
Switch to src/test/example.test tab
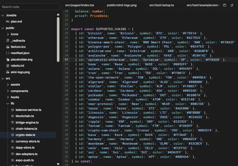pyautogui.click(x=203, y=5)
